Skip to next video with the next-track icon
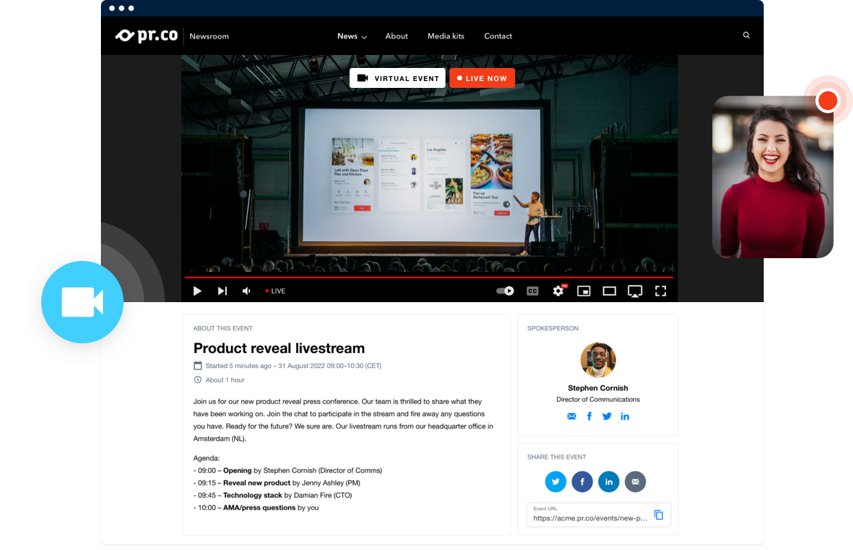Viewport: 853px width, 550px height. pos(222,291)
